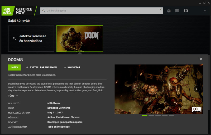Viewport: 211px width, 135px height.
Task: Click the 'May 11, 2017' release date
Action: (x=55, y=113)
